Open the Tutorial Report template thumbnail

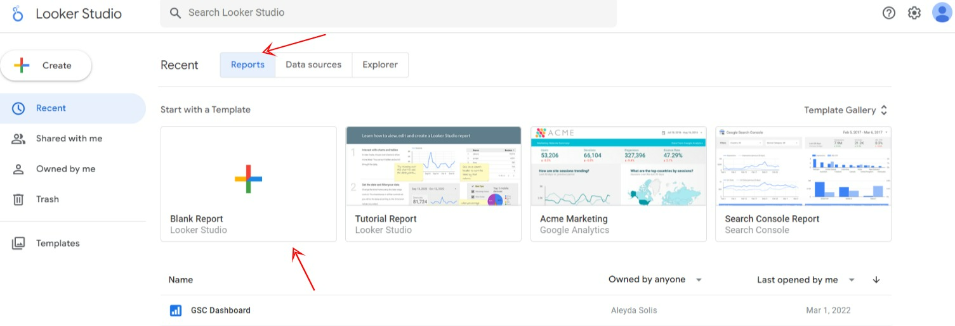[433, 166]
